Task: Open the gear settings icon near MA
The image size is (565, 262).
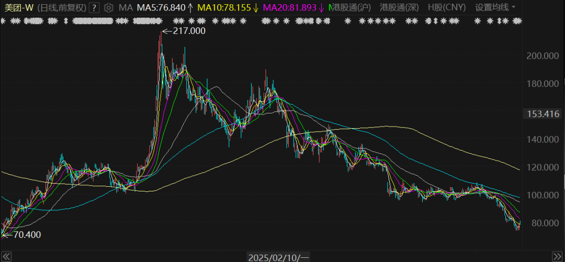Action: pos(108,8)
